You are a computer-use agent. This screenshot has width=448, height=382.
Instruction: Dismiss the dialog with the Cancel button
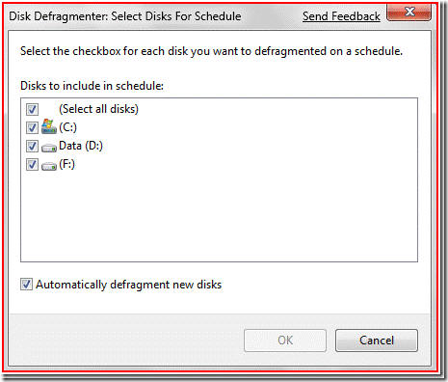click(x=377, y=341)
